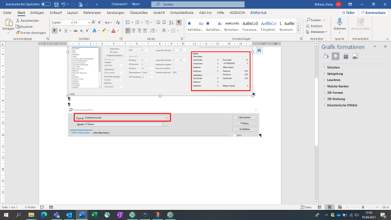Open Fill & Line tab in Grafik formatieren
This screenshot has height=220, width=391.
[x=326, y=56]
